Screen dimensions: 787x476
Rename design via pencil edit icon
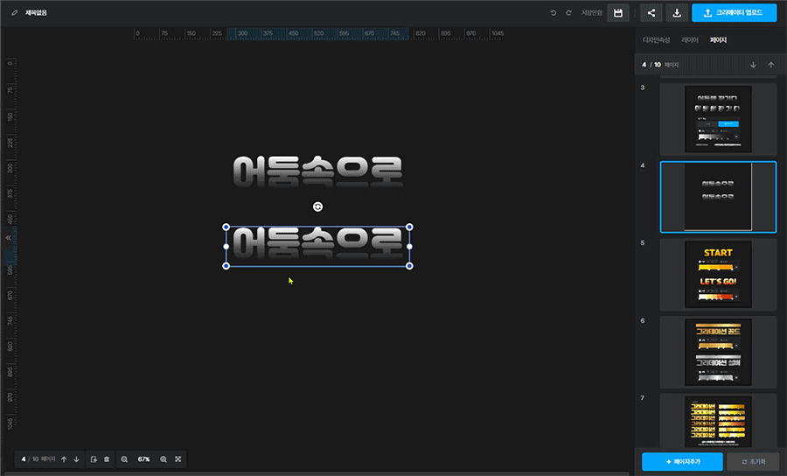click(14, 13)
